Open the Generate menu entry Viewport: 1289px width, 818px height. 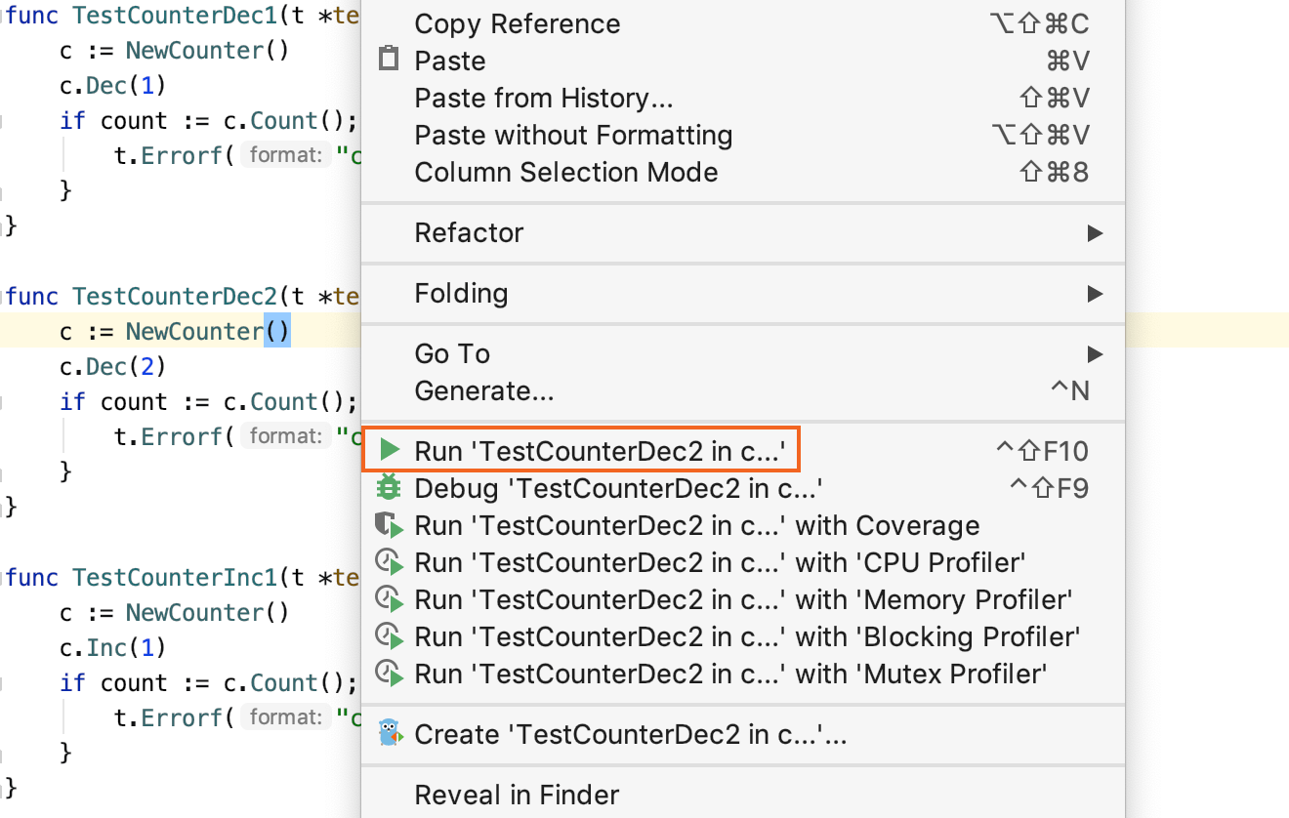coord(483,391)
